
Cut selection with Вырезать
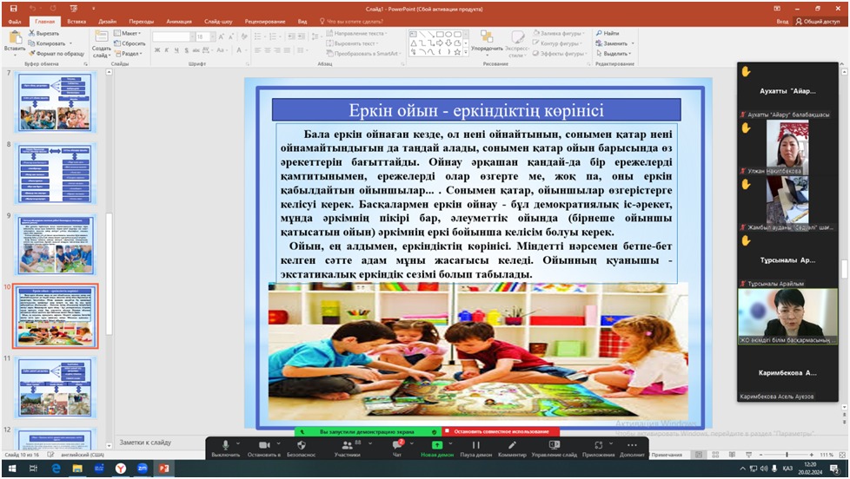[x=43, y=33]
